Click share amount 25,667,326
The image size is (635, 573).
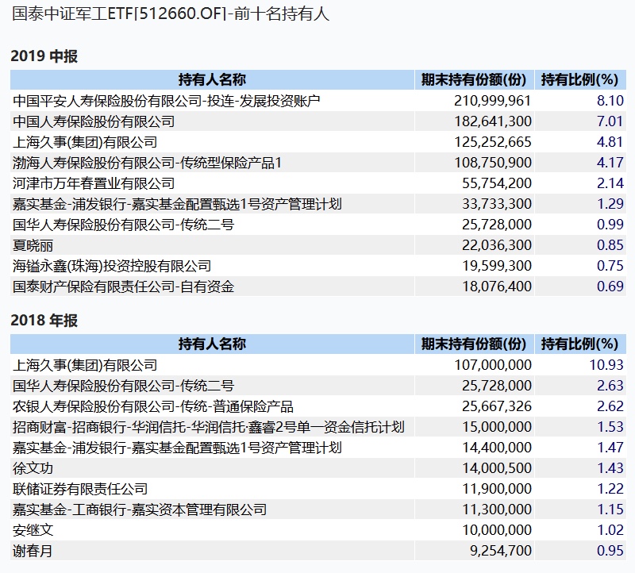pos(497,406)
